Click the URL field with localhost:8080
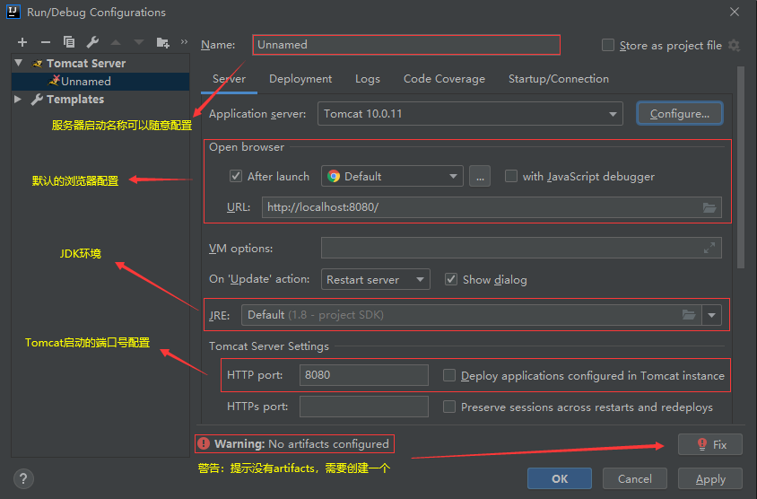 point(492,207)
